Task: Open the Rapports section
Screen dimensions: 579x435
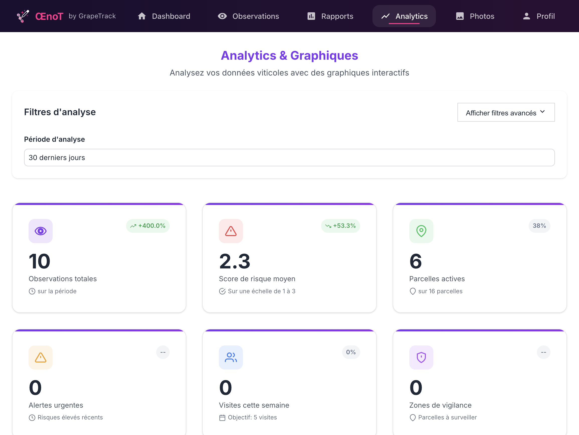Action: (x=330, y=16)
